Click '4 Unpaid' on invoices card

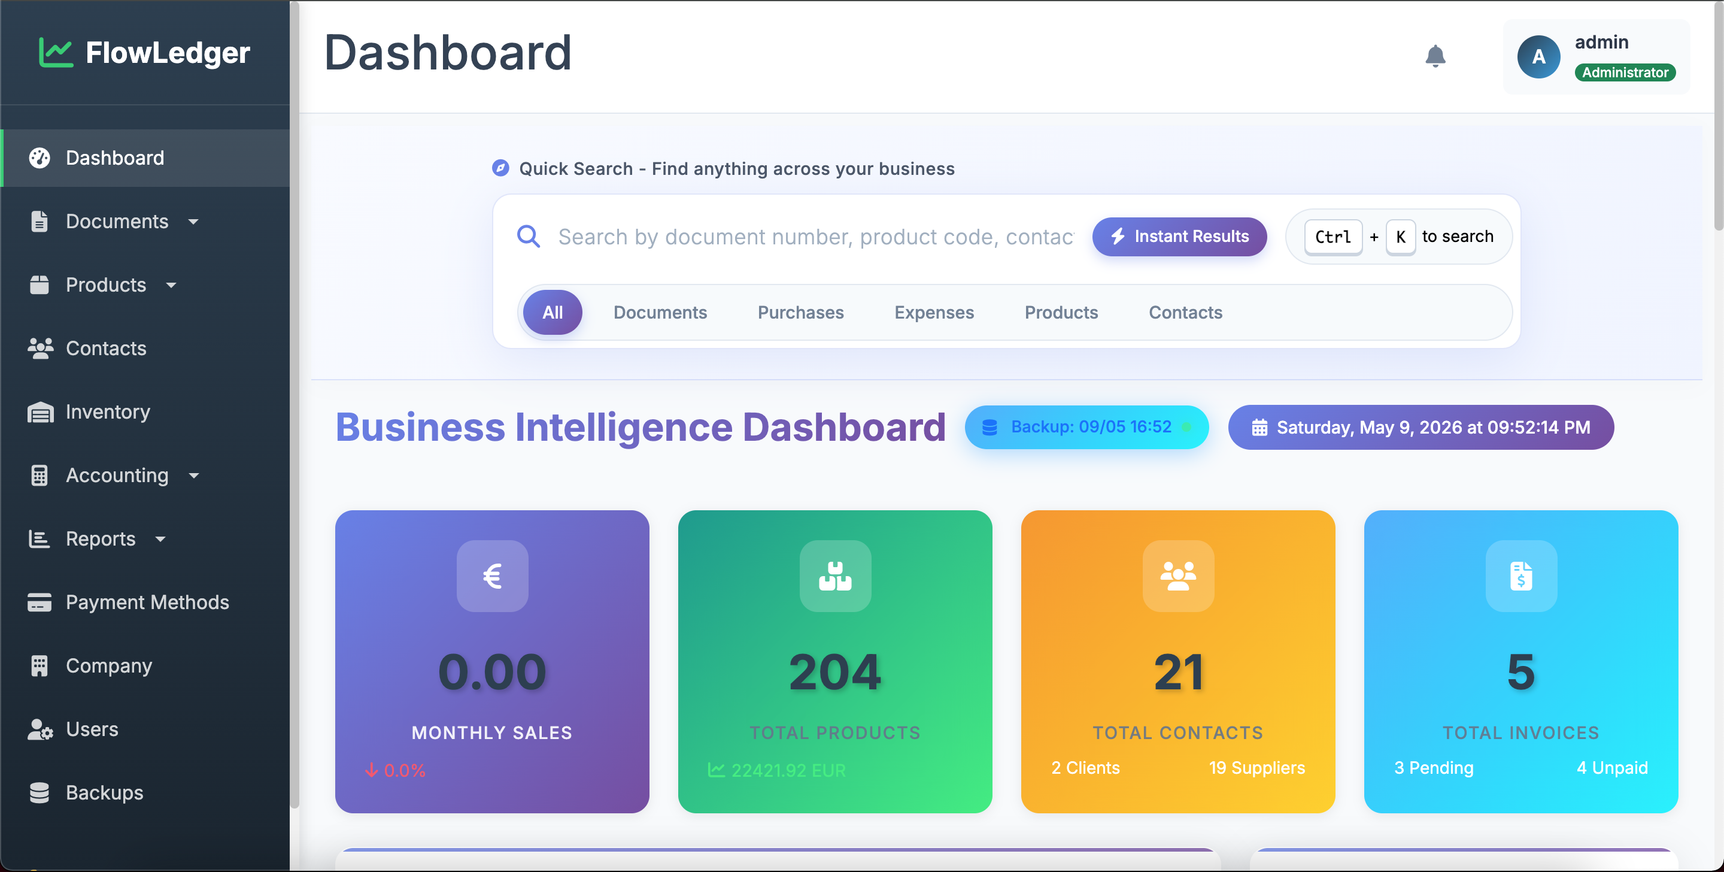pos(1612,768)
